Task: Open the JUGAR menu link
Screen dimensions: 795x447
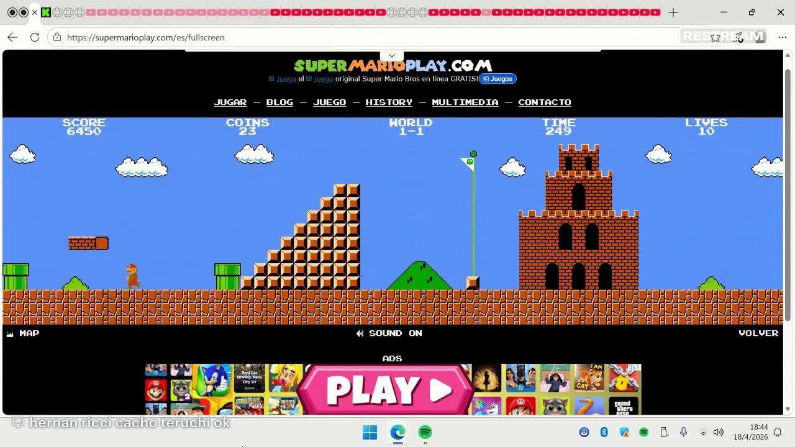Action: tap(230, 102)
